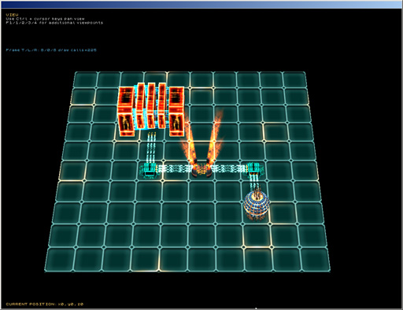Select the flame-emitting unit at the junction
This screenshot has height=310, width=403.
point(201,169)
